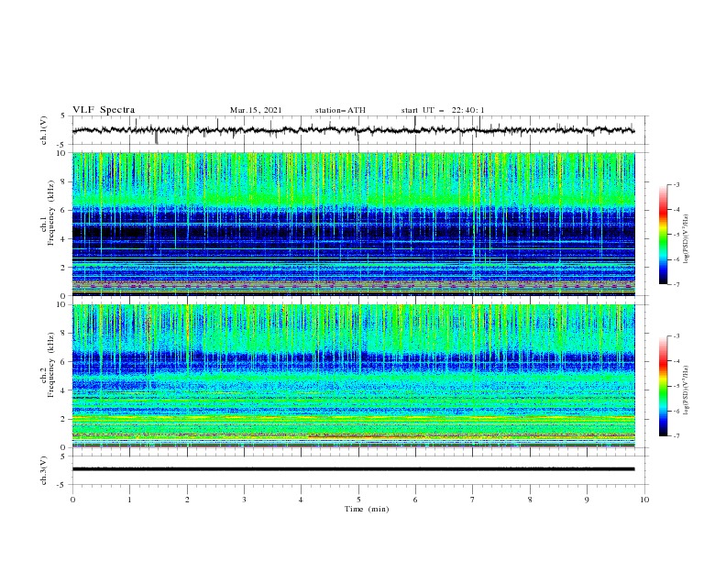
Task: Click the time axis tick label "5"
Action: [358, 500]
